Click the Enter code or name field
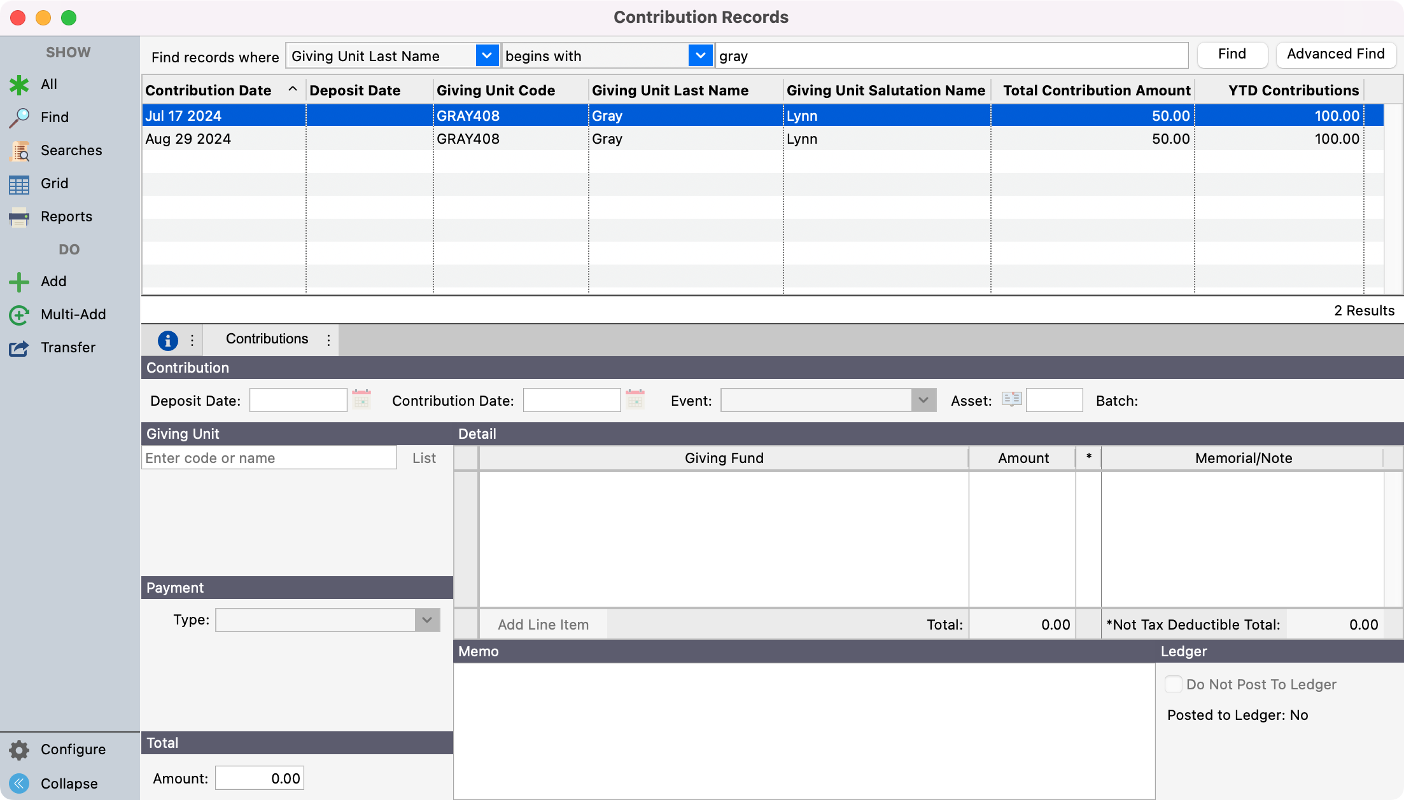Screen dimensions: 1404x800 click(x=269, y=458)
